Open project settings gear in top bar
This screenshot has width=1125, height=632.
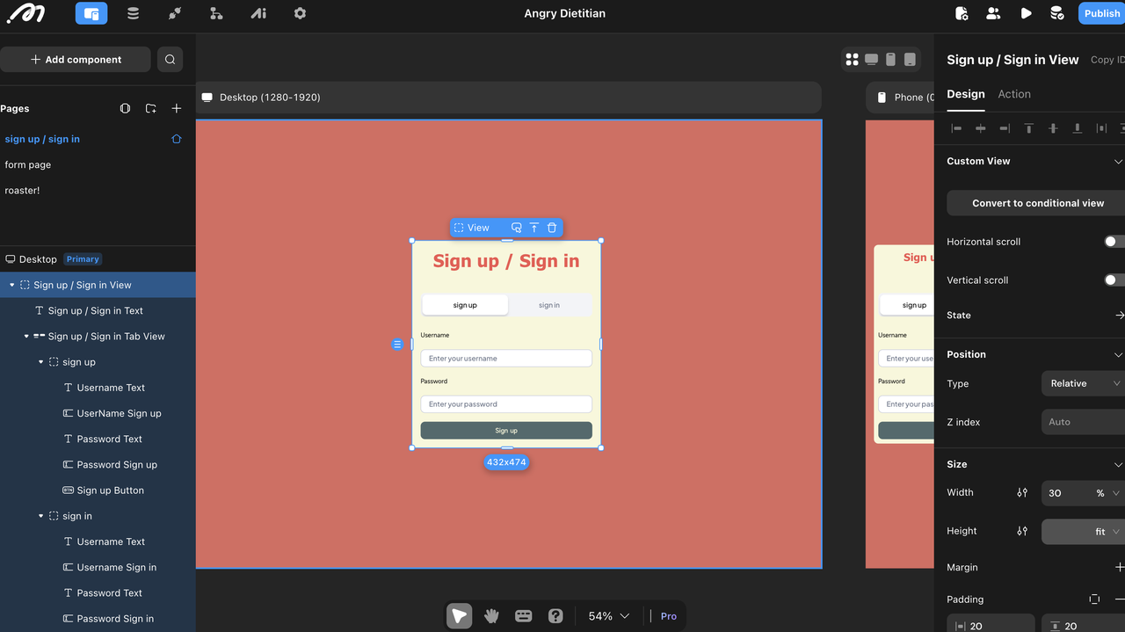pos(300,13)
